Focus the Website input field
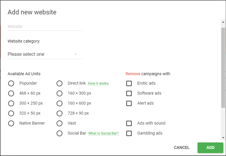226x156 pixels. click(x=45, y=26)
